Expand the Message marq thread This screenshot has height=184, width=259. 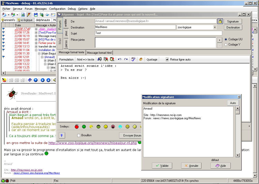36,36
